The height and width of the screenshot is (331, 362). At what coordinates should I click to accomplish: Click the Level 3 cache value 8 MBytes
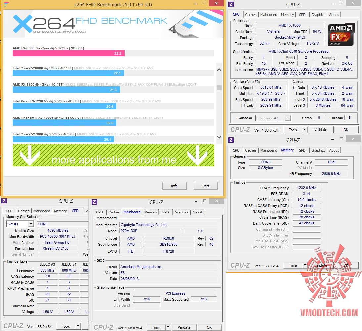(323, 105)
